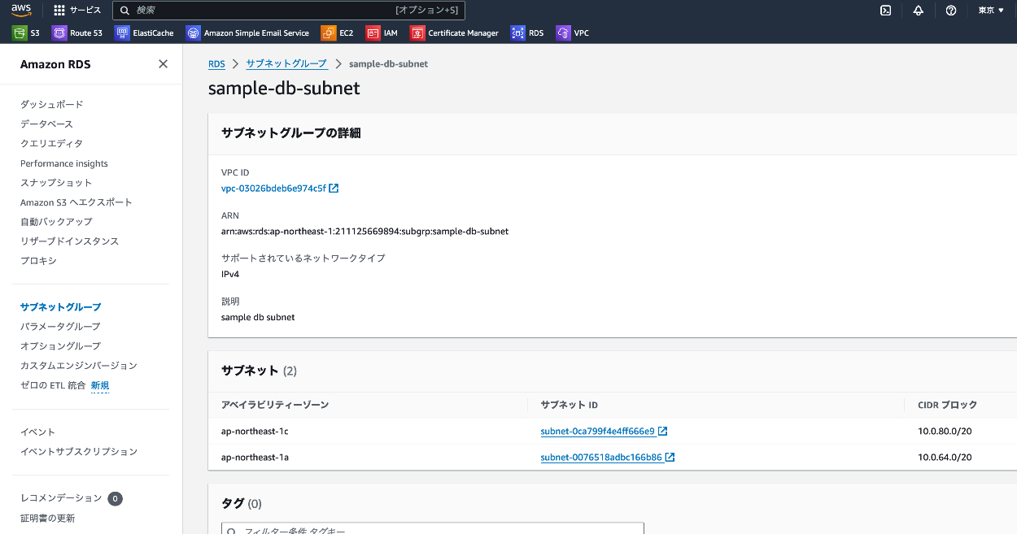Open the VPC service shortcut

pos(572,33)
